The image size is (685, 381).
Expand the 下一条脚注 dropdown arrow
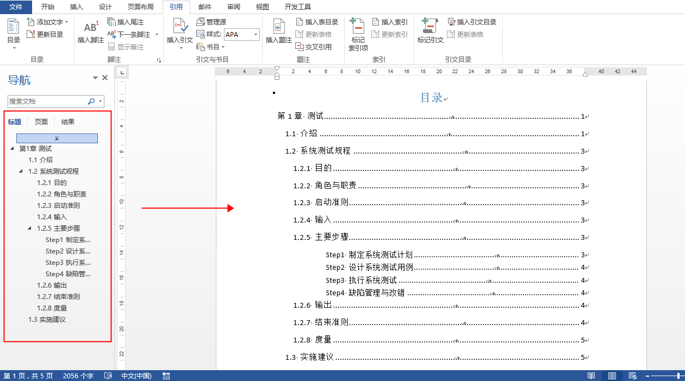click(x=157, y=35)
